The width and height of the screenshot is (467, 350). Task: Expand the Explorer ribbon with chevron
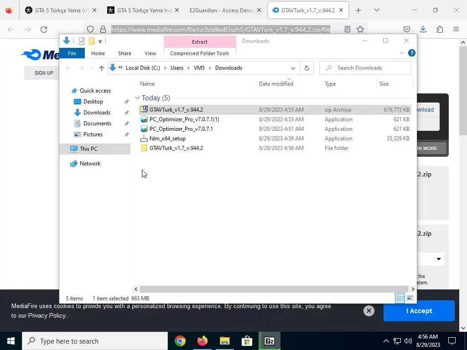coord(401,53)
